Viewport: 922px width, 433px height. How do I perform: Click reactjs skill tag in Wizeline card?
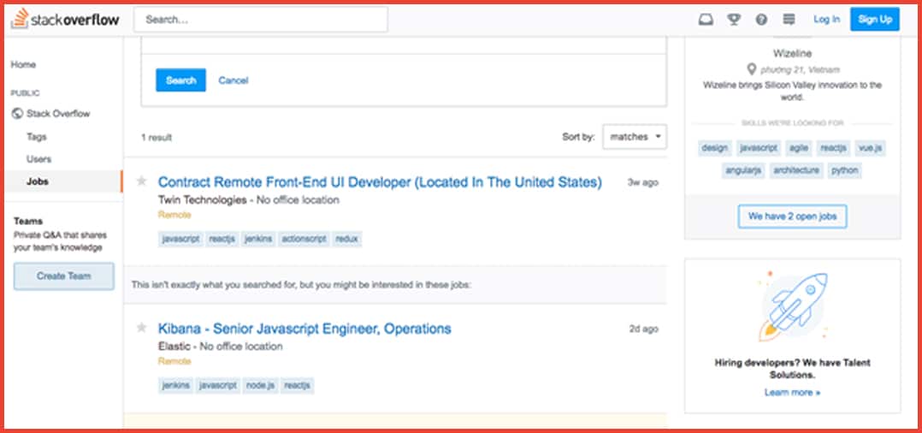[834, 148]
